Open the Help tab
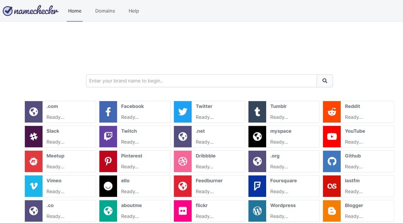The height and width of the screenshot is (223, 403). [134, 11]
